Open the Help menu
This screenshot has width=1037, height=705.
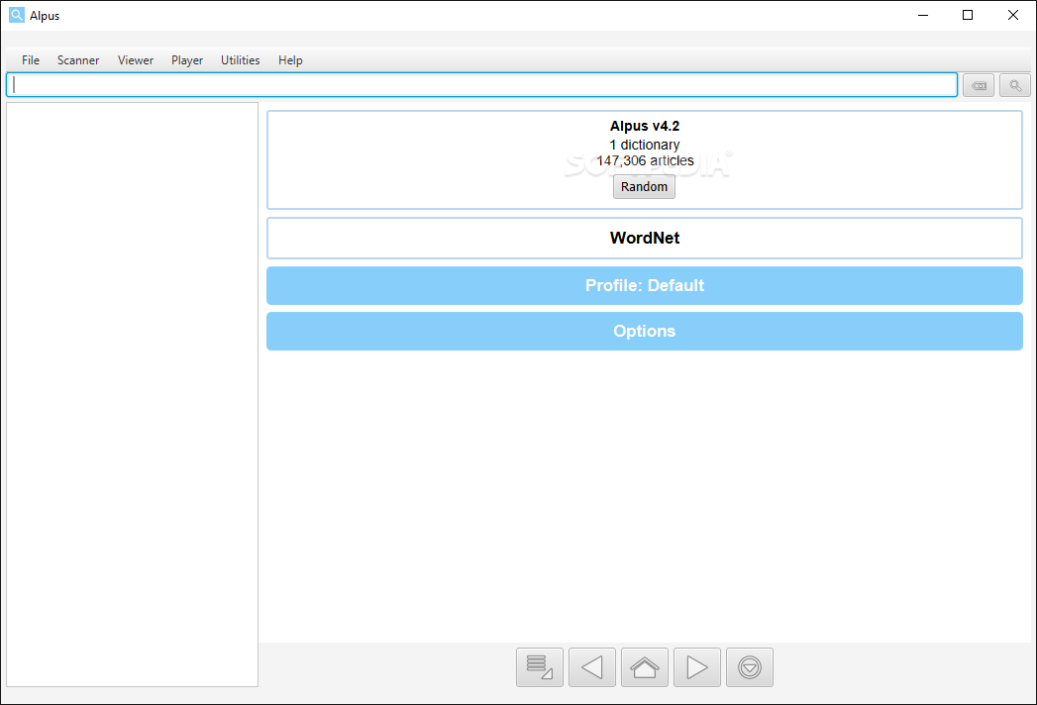pyautogui.click(x=290, y=60)
